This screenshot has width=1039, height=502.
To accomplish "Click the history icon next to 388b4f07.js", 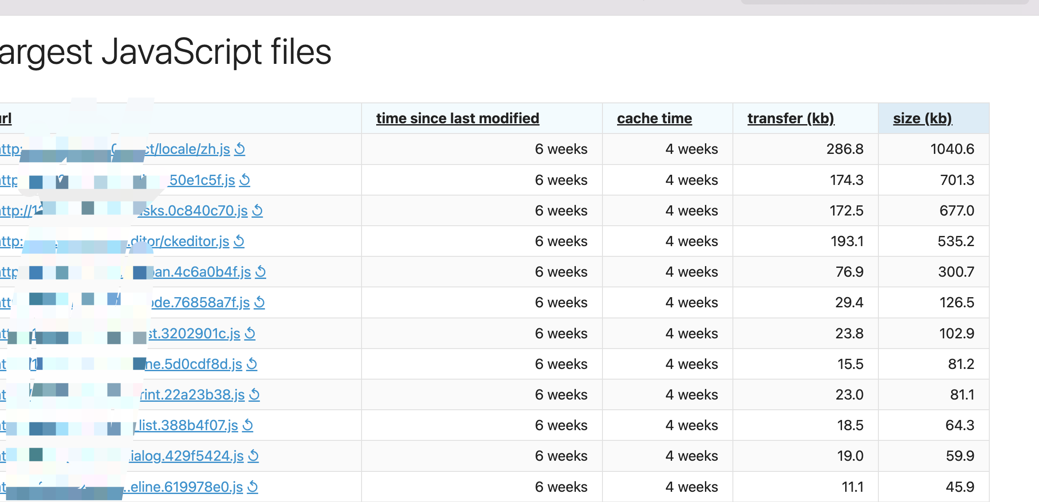I will [x=248, y=425].
